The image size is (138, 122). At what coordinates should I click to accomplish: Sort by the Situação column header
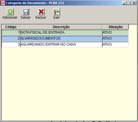pos(116,27)
